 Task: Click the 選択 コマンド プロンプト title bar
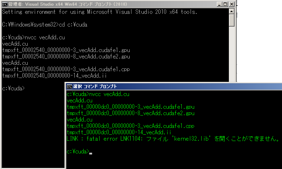(x=177, y=86)
